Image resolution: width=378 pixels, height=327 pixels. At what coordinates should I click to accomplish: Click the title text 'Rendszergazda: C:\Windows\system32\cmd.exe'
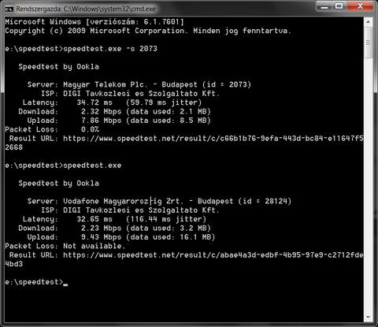[86, 9]
